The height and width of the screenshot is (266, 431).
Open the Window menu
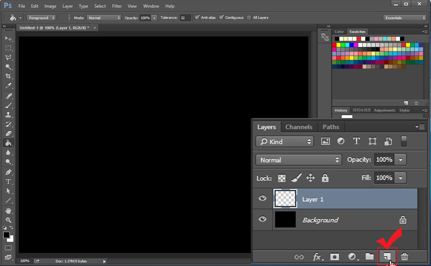click(151, 6)
